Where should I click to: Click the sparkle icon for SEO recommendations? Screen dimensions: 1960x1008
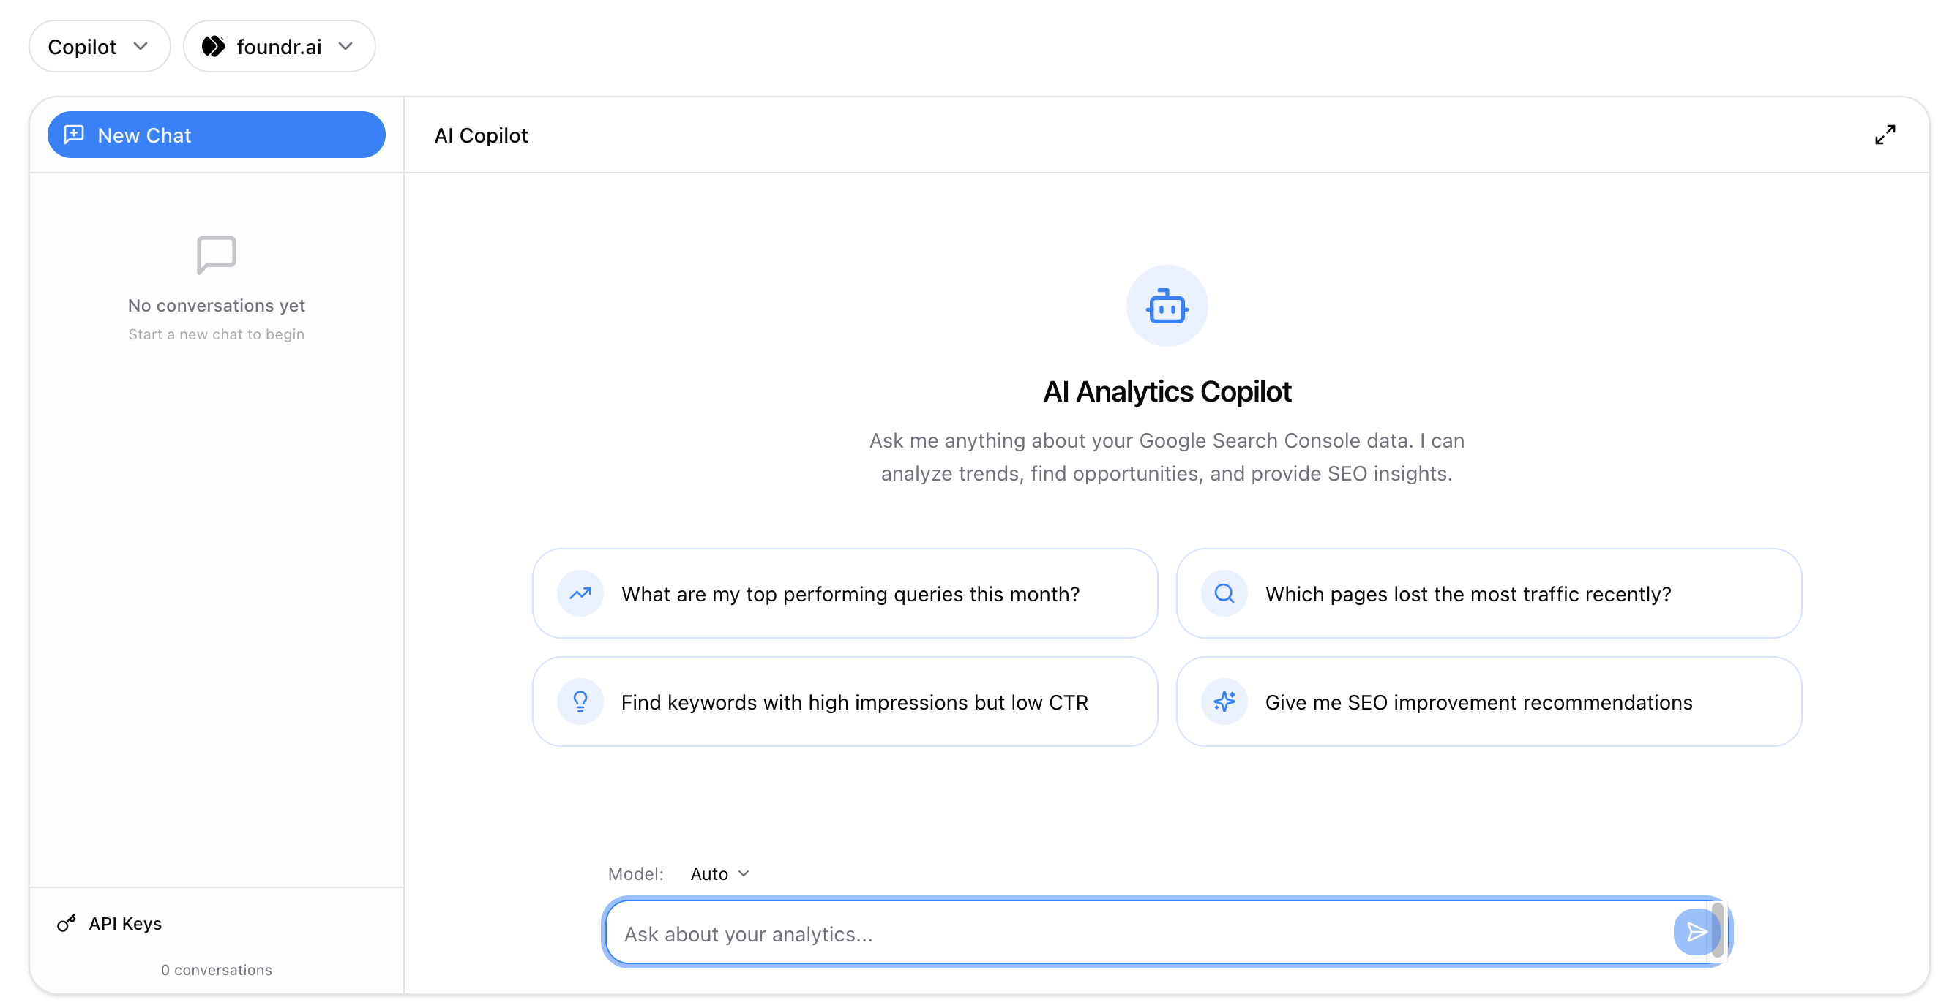[1224, 702]
